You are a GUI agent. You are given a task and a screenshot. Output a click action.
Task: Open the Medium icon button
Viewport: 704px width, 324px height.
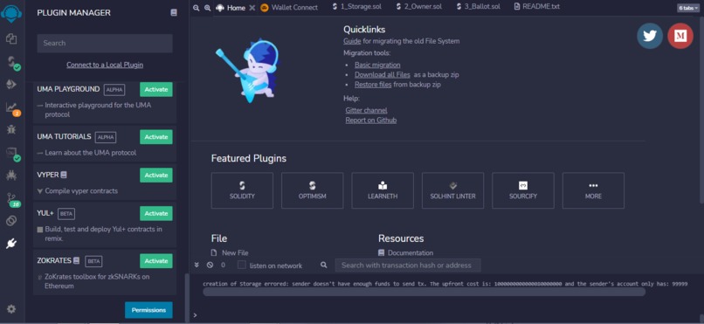click(680, 36)
